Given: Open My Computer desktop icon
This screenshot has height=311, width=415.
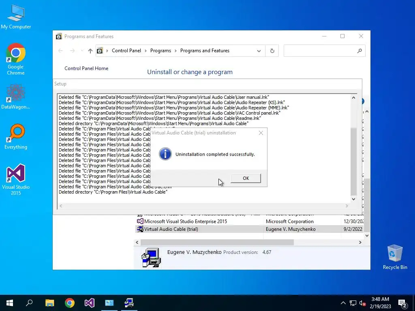Looking at the screenshot, I should 16,17.
